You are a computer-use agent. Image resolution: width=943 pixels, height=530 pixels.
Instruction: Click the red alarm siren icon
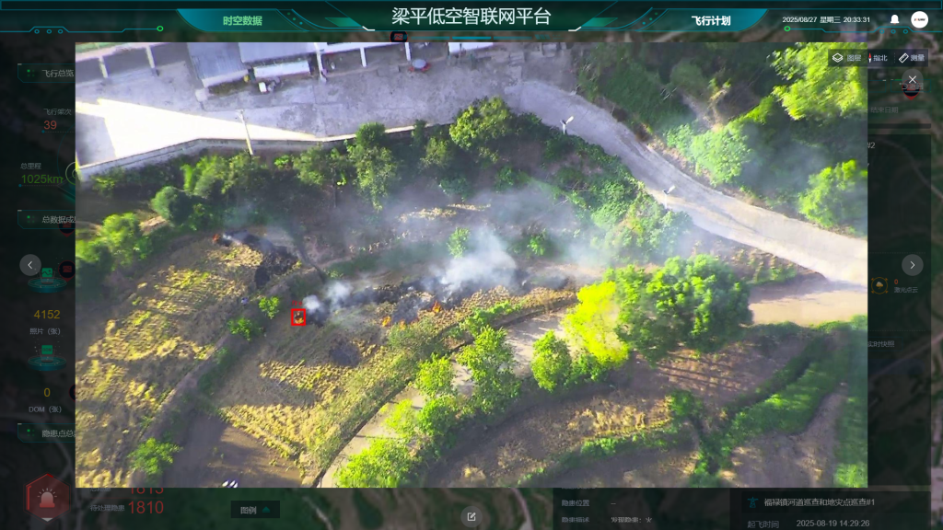point(46,499)
